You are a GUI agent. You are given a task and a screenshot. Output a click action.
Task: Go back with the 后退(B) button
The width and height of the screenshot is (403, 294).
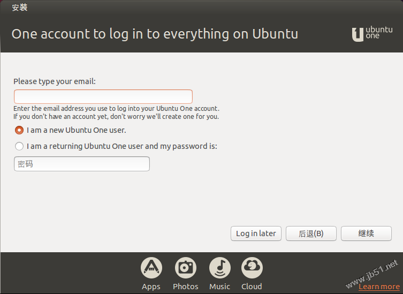click(311, 233)
